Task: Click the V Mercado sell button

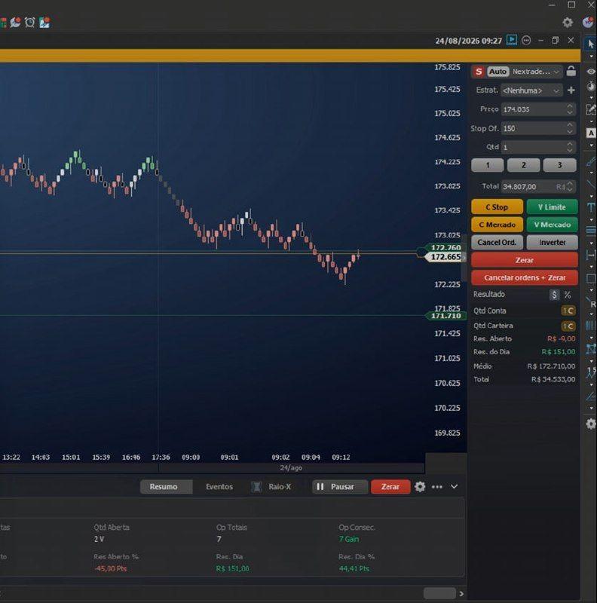Action: pyautogui.click(x=552, y=225)
